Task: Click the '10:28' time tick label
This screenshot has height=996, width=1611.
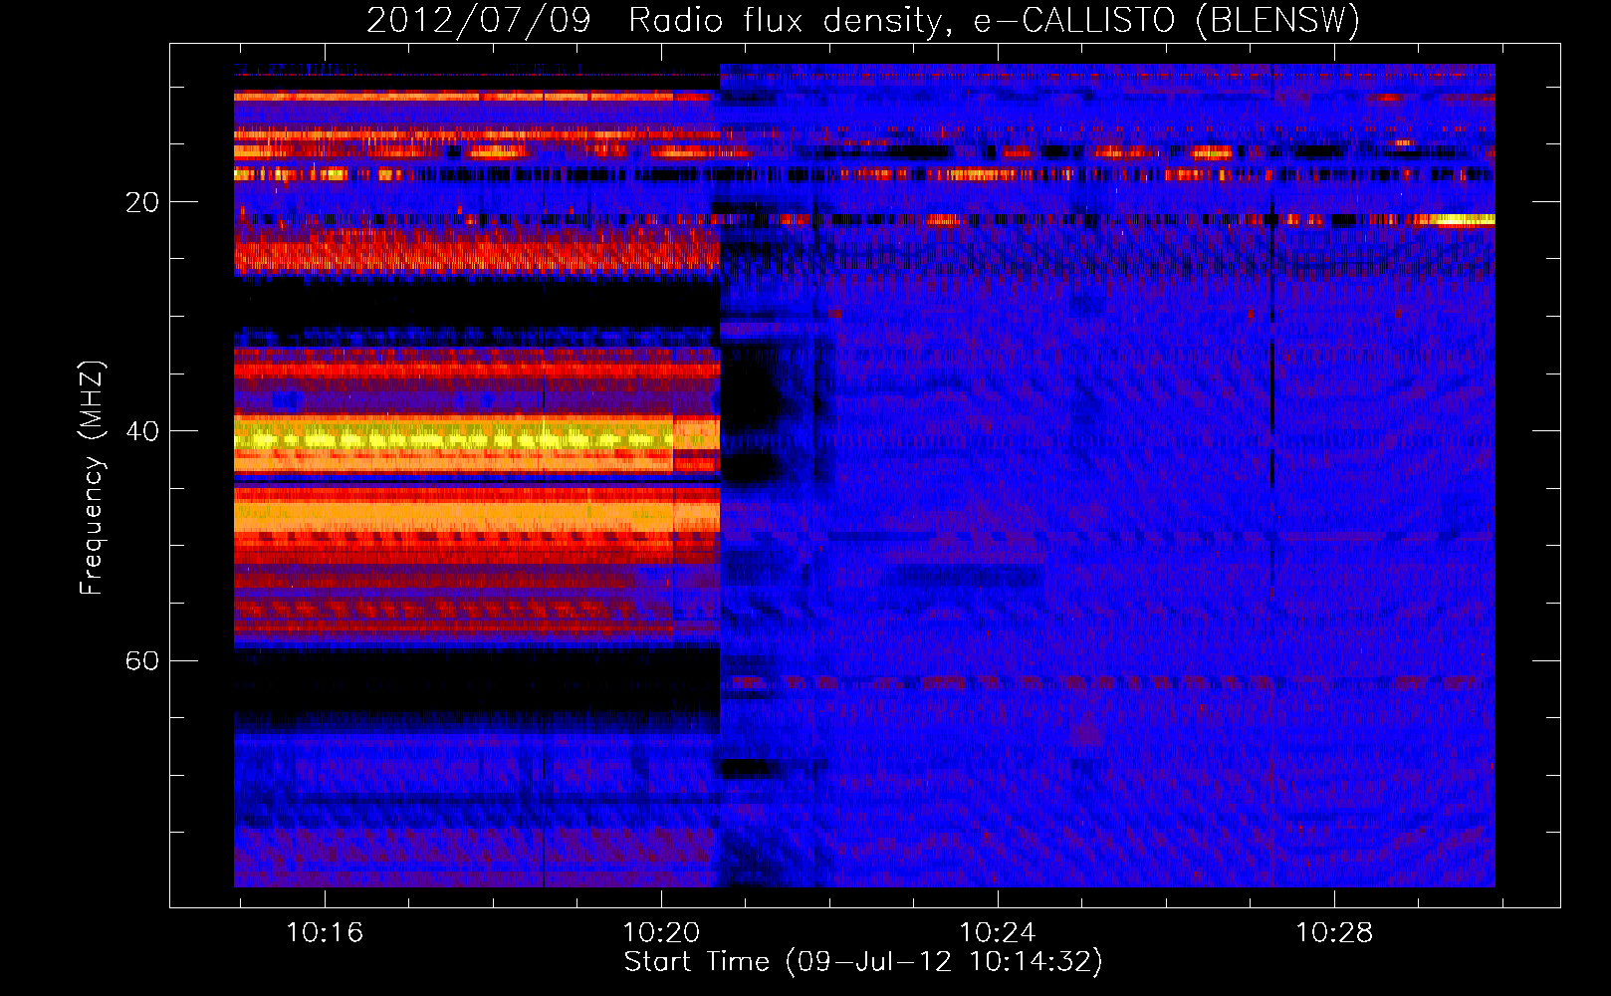Action: [x=1333, y=932]
